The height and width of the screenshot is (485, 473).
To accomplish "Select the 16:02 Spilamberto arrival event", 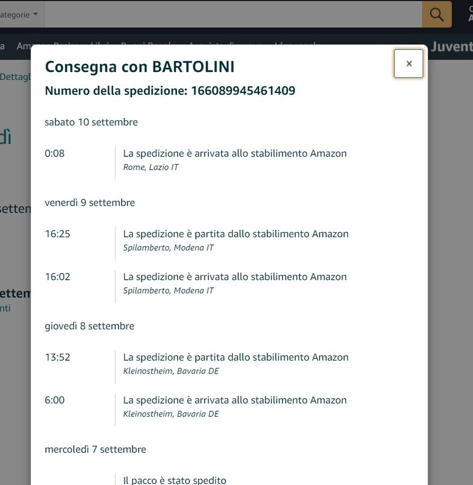I will coord(235,277).
